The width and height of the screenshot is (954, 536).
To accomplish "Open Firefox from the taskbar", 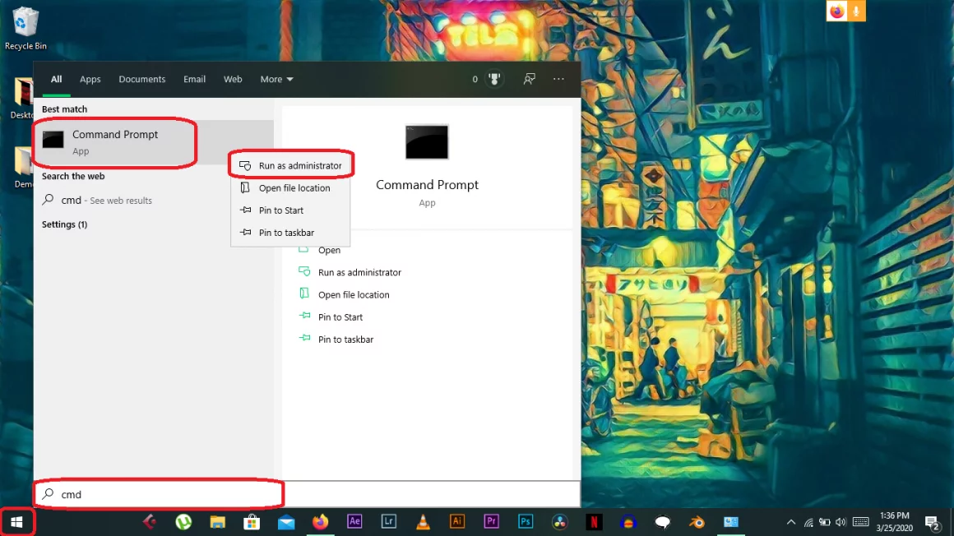I will click(320, 522).
